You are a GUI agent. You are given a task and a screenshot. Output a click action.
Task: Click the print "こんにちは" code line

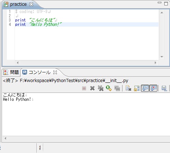[36, 20]
